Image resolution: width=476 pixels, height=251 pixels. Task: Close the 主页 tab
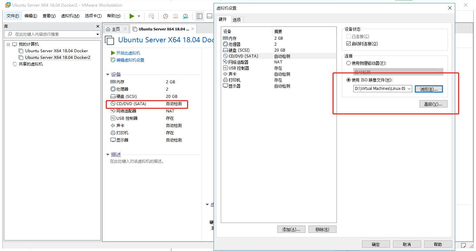tap(125, 29)
